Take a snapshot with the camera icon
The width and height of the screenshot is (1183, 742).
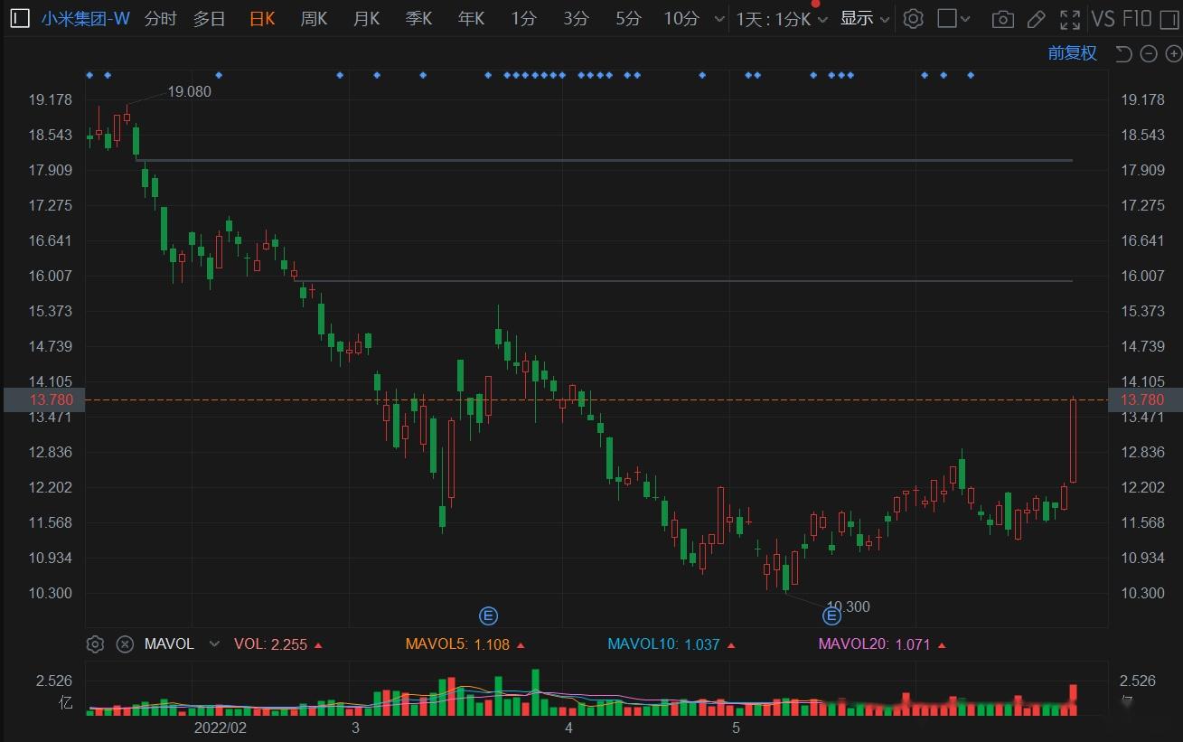click(x=1002, y=18)
